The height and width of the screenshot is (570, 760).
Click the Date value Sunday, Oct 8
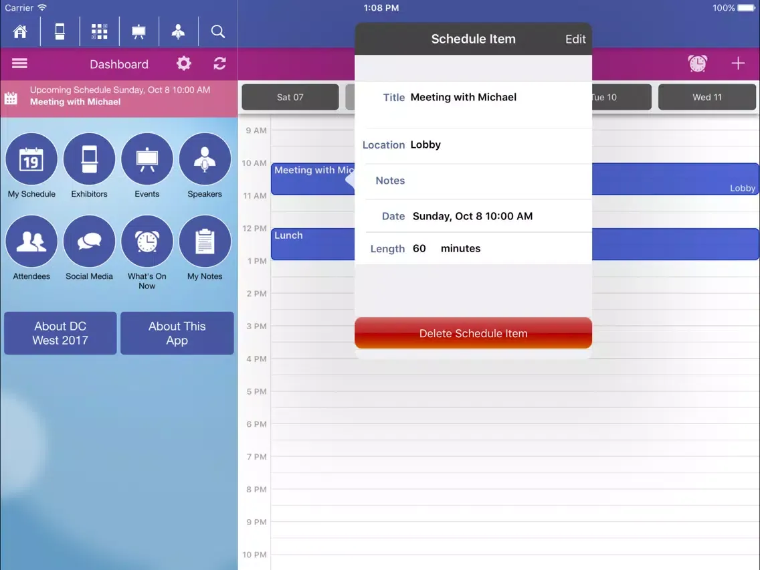pyautogui.click(x=472, y=216)
